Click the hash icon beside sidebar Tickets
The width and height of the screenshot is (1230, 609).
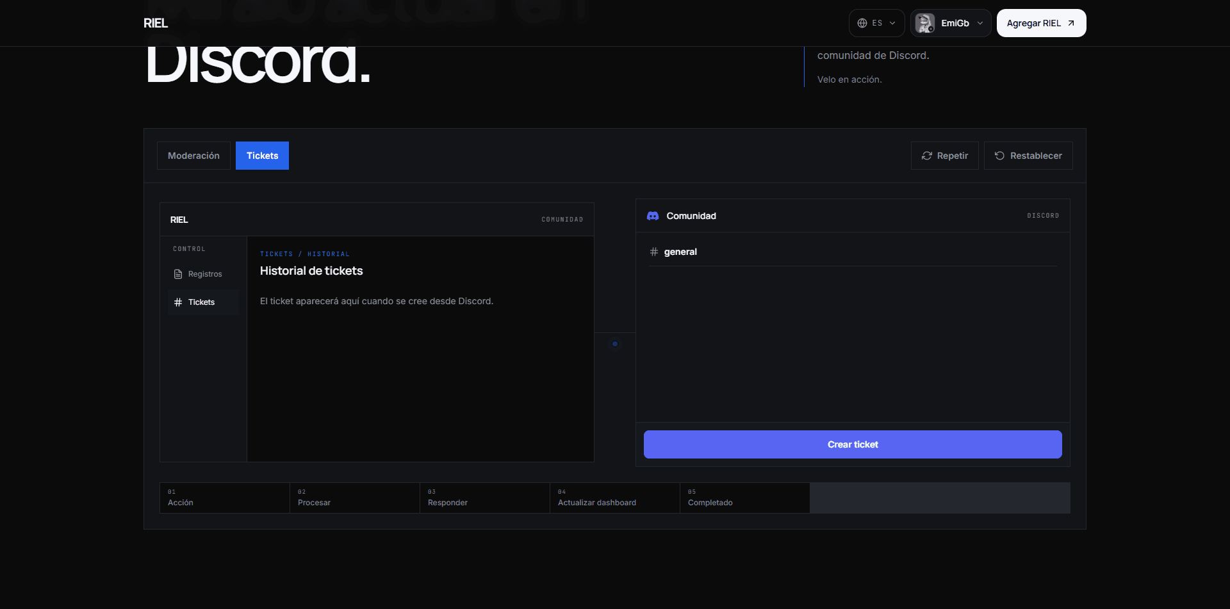[178, 302]
